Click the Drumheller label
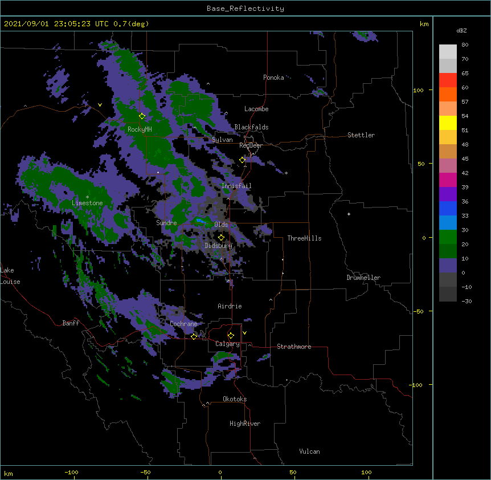 [x=363, y=278]
